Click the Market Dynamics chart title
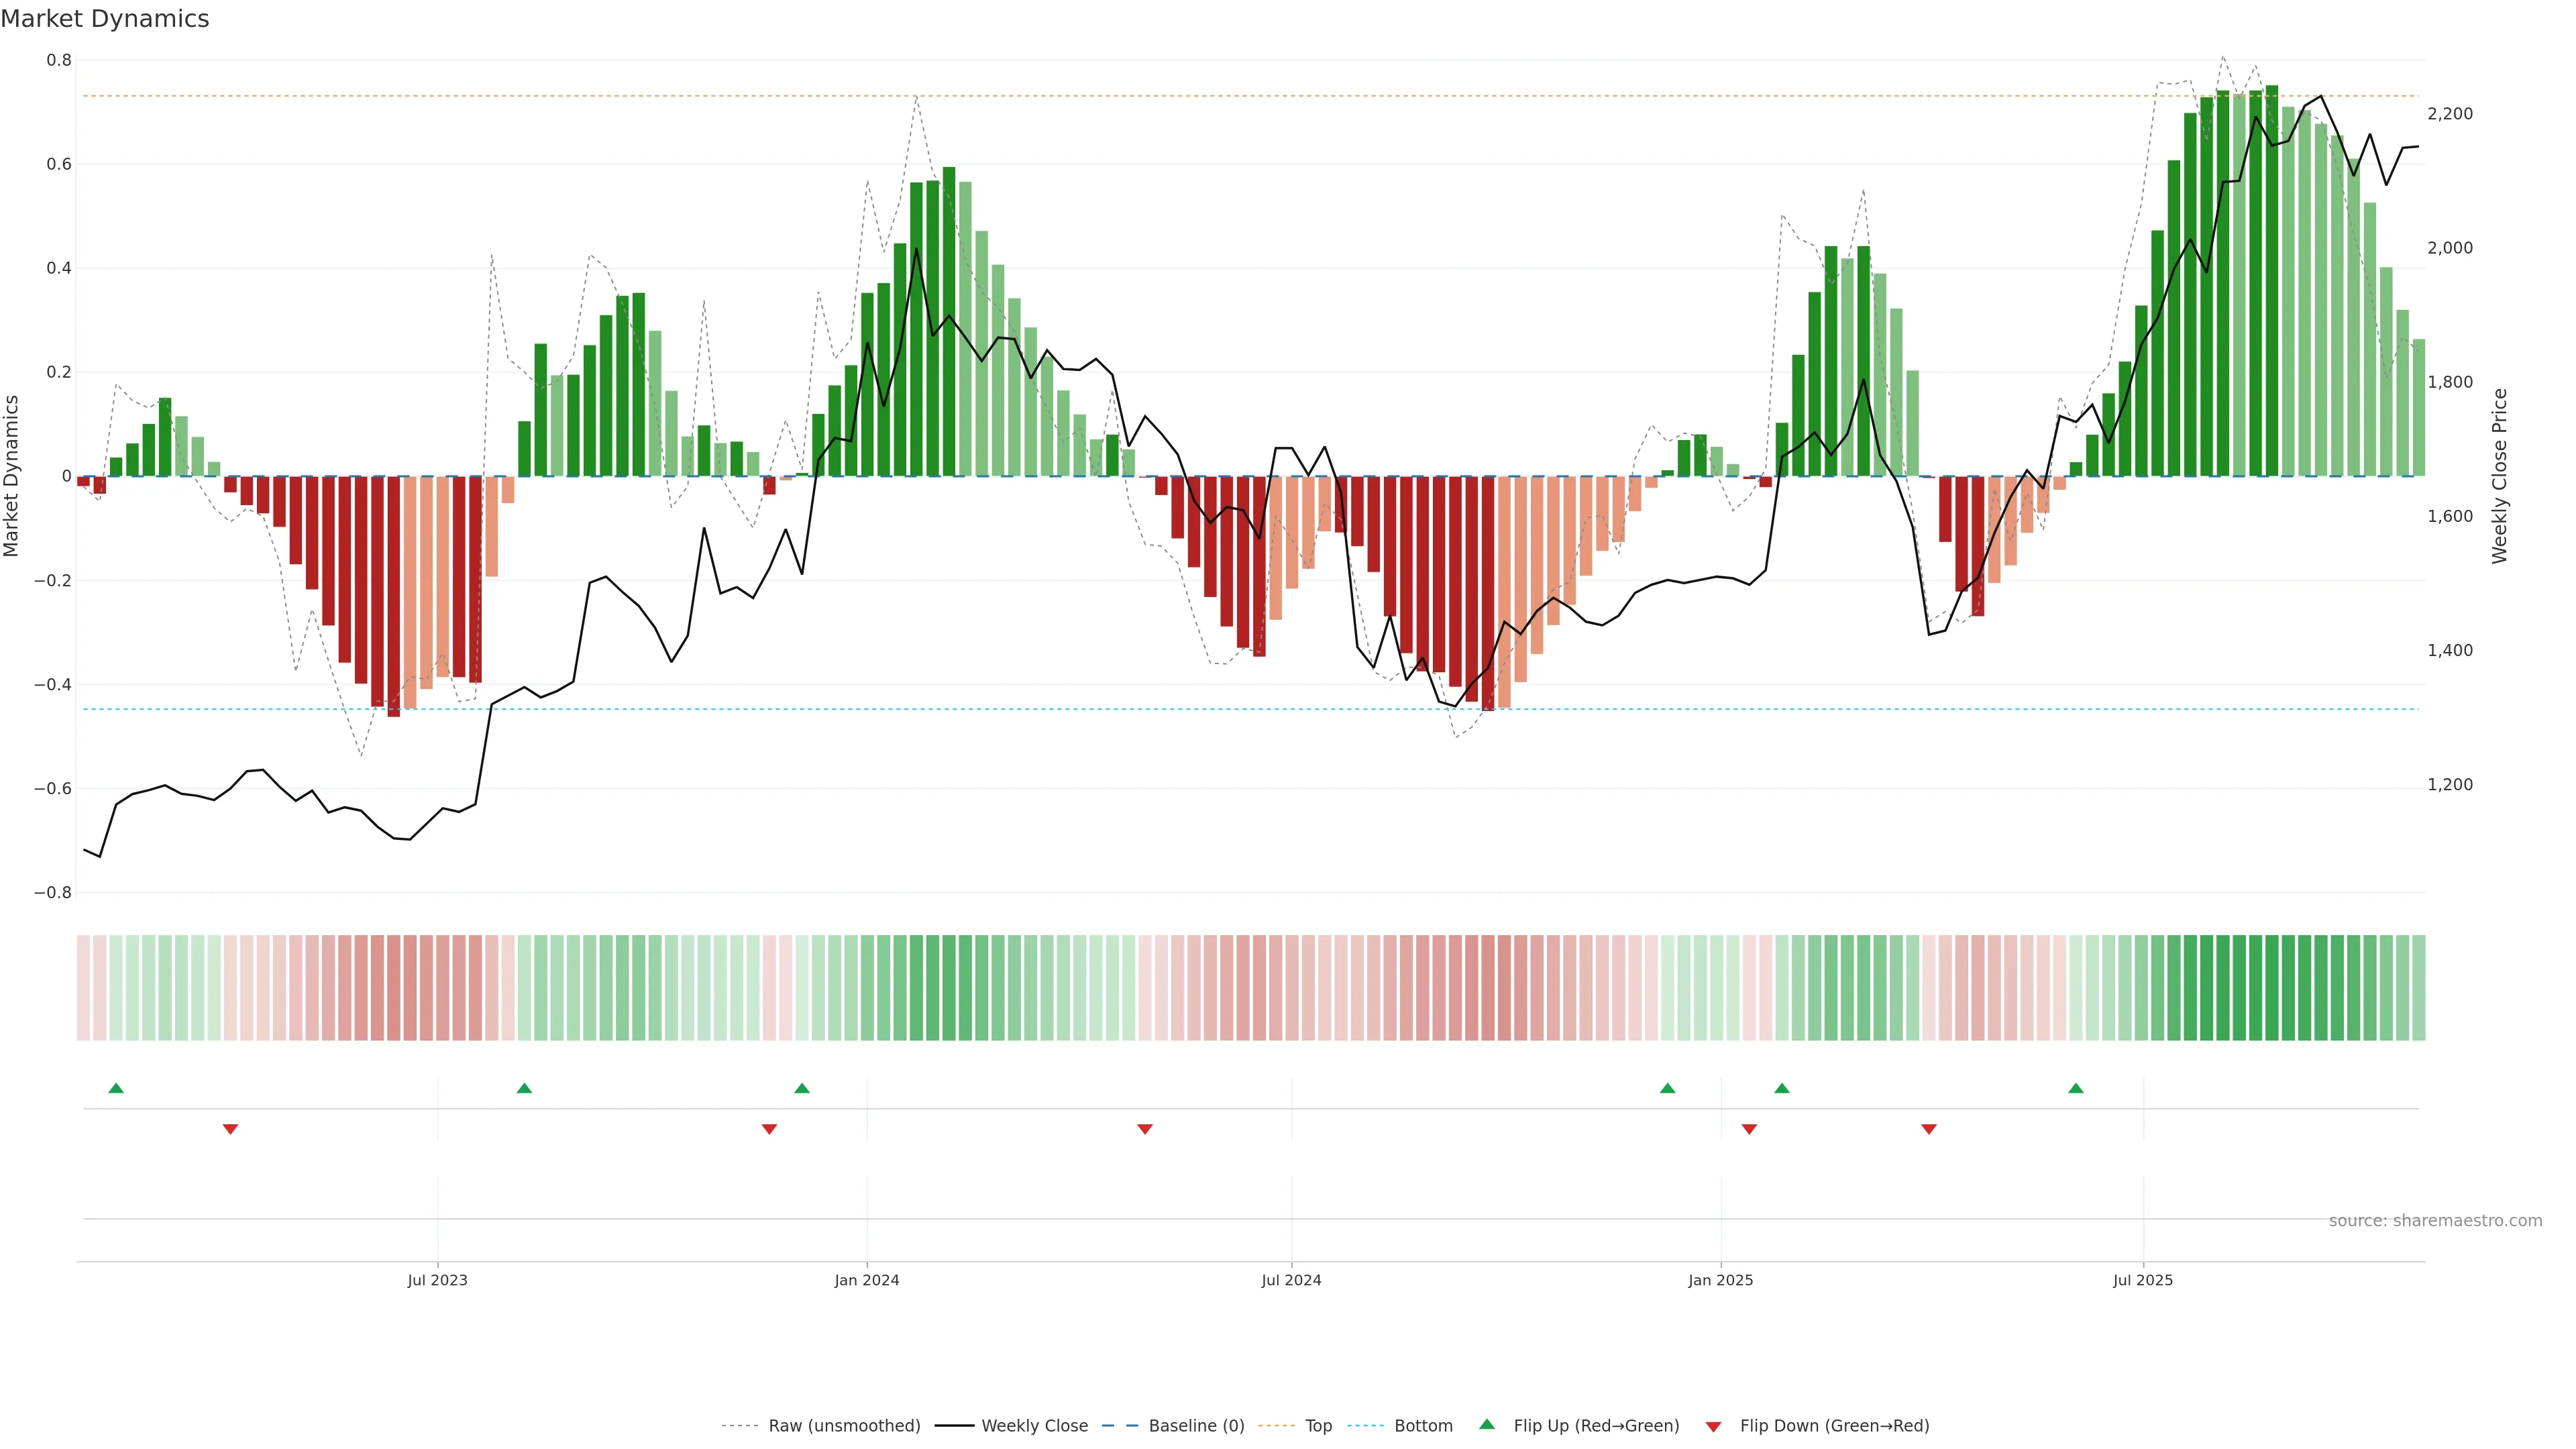The image size is (2576, 1449). click(x=105, y=19)
